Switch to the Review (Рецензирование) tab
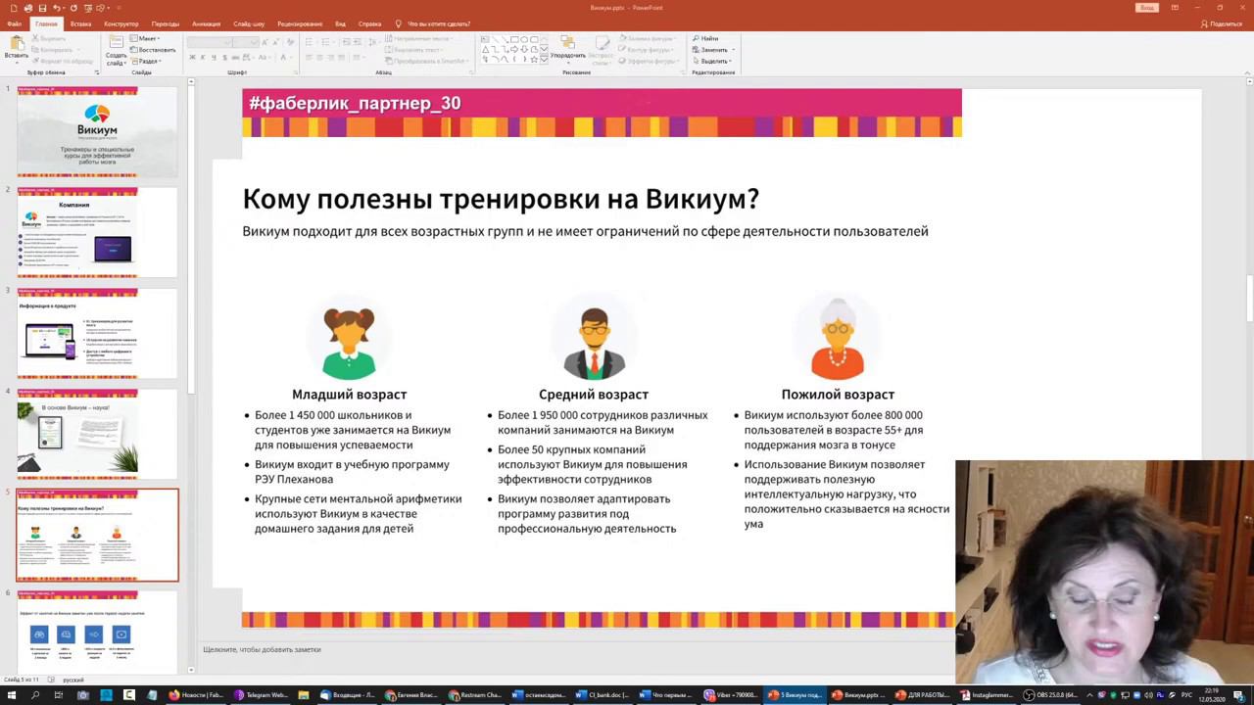Screen dimensions: 1254x705 pyautogui.click(x=300, y=23)
